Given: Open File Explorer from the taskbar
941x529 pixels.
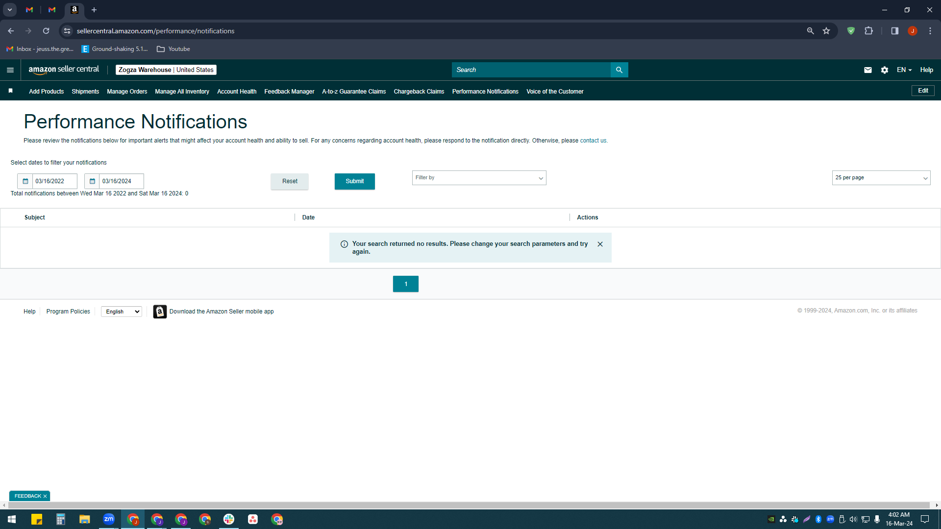Looking at the screenshot, I should (x=85, y=519).
